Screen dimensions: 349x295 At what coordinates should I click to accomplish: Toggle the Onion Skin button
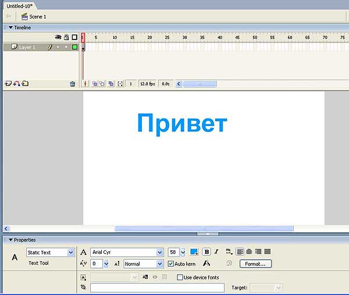(95, 84)
